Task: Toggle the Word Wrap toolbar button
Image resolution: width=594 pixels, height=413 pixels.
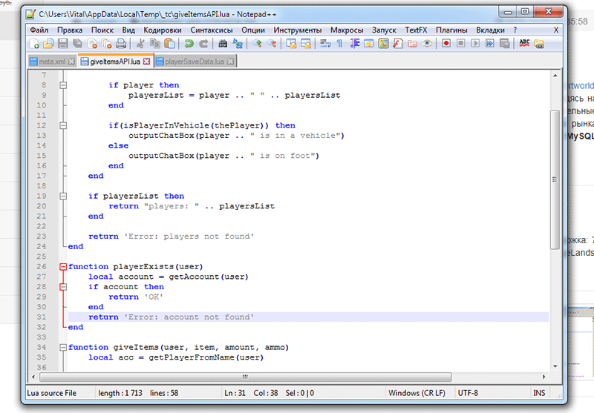Action: click(325, 44)
